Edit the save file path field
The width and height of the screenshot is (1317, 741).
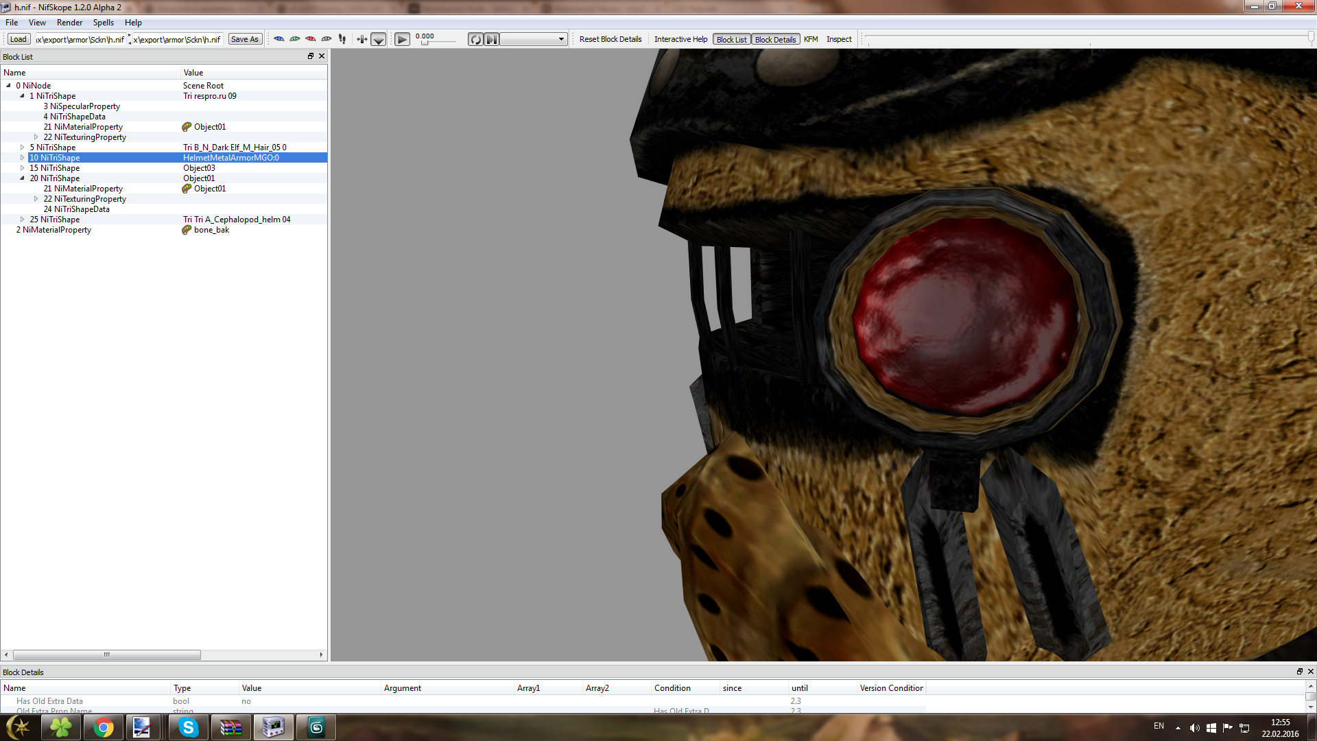pos(178,39)
